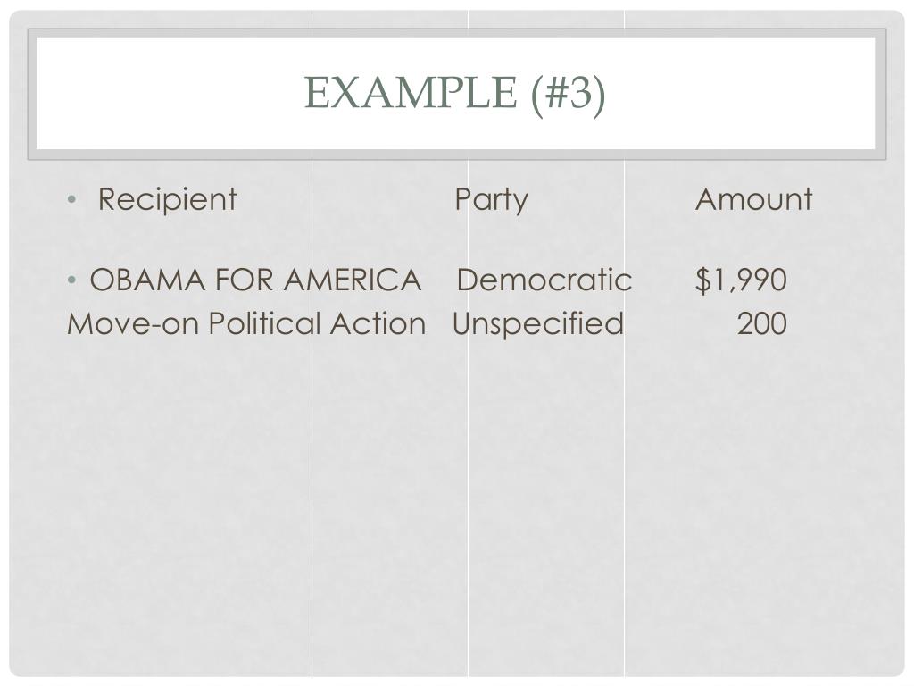Click the word EXAMPLE in title
914x686 pixels.
(x=411, y=93)
